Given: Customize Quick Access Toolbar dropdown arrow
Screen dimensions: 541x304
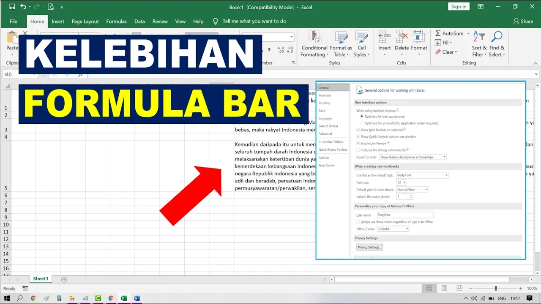Looking at the screenshot, I should click(x=62, y=7).
